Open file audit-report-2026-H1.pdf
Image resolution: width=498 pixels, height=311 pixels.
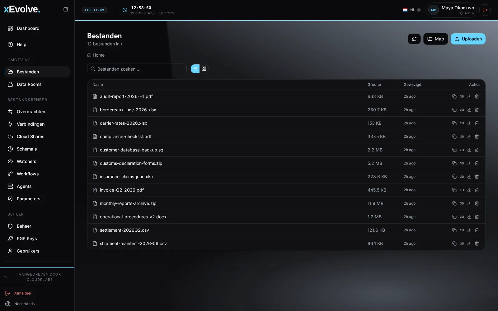tap(126, 96)
